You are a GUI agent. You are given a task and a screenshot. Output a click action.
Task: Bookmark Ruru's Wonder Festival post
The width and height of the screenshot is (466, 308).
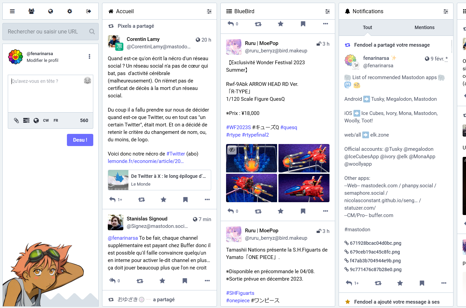[303, 211]
